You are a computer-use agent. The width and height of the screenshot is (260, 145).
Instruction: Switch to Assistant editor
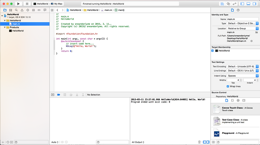(228, 4)
